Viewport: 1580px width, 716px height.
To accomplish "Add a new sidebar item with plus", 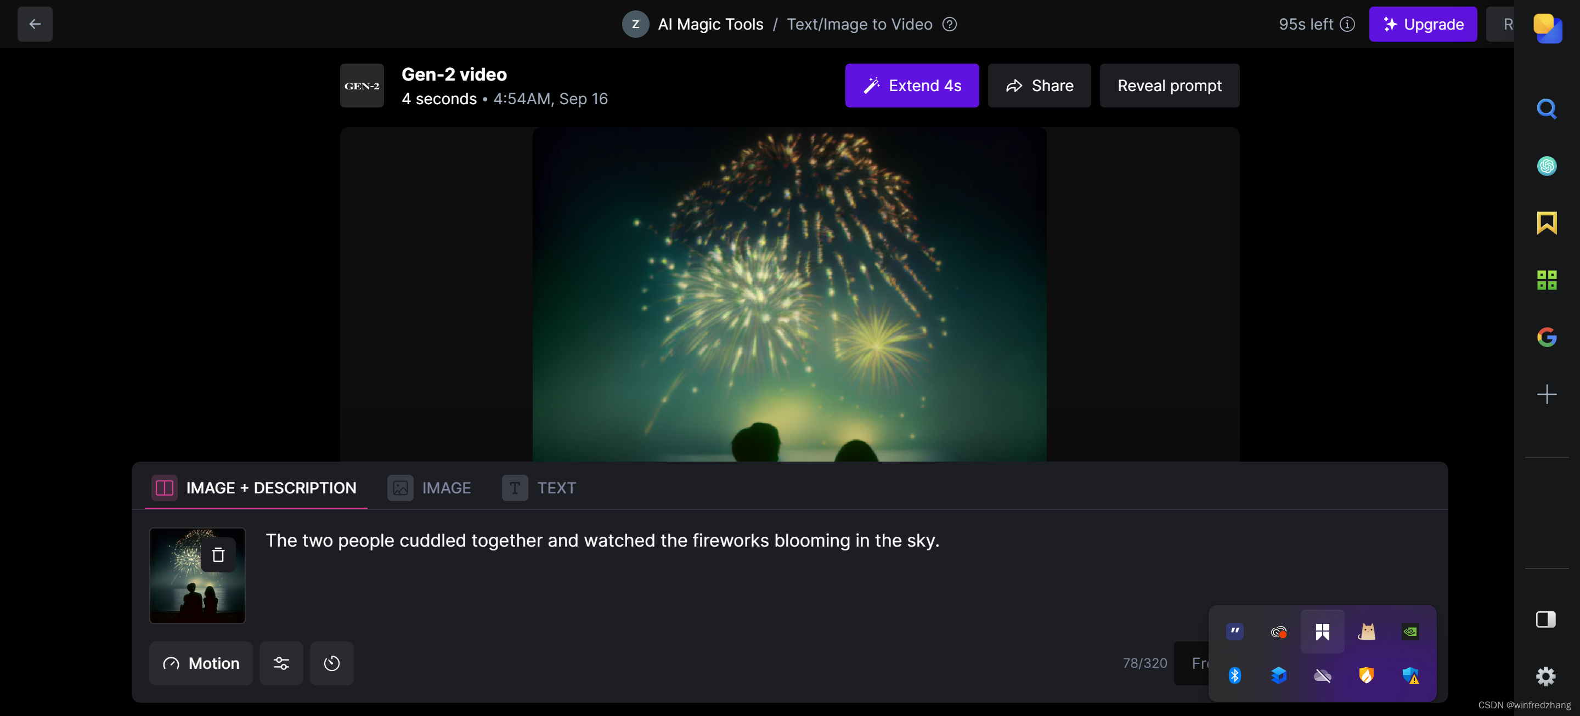I will click(1547, 394).
